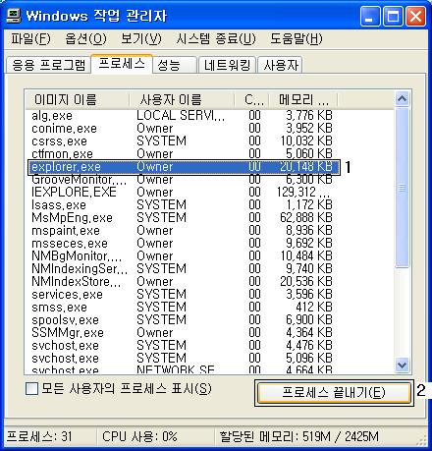The height and width of the screenshot is (451, 432).
Task: Select the IEXPLORE.EXE process row
Action: point(183,193)
